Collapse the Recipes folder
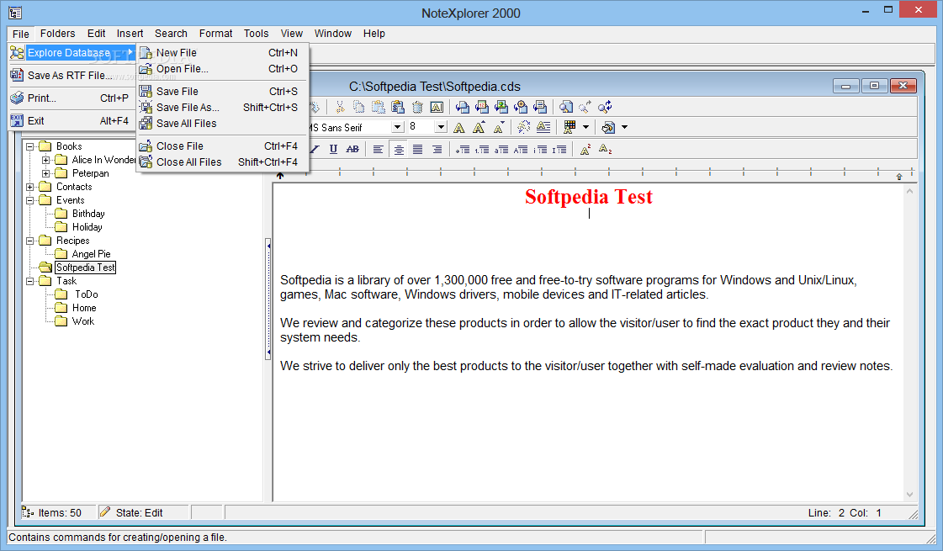Screen dimensions: 943x551 tap(29, 241)
